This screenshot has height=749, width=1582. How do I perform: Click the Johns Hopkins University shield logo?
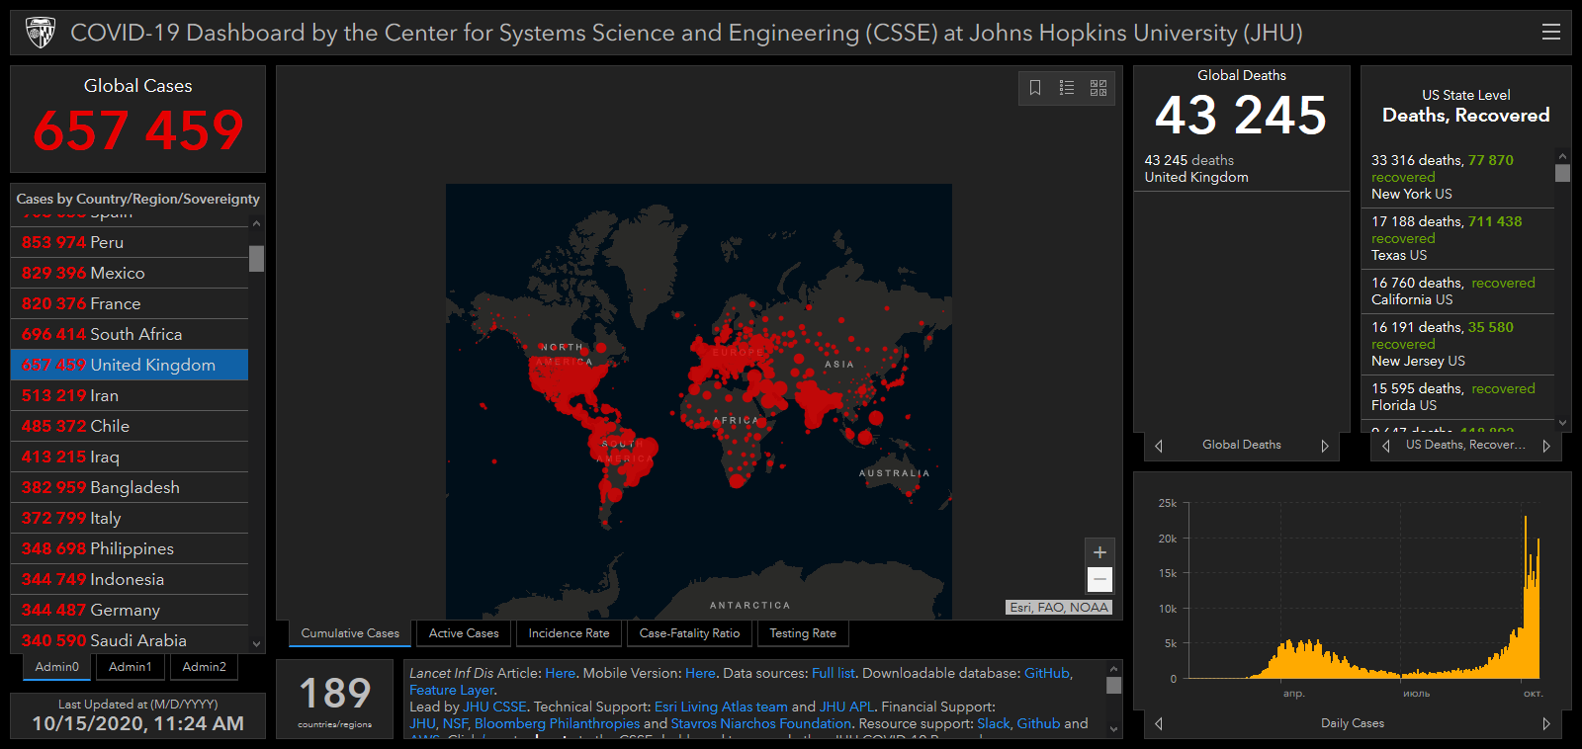tap(41, 33)
